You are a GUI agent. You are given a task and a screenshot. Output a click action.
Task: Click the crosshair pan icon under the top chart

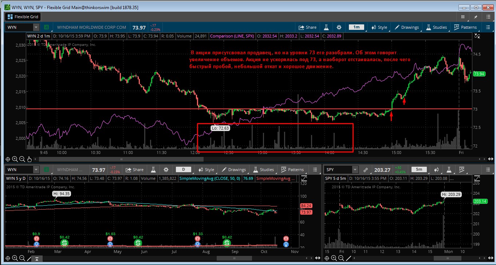click(8, 159)
